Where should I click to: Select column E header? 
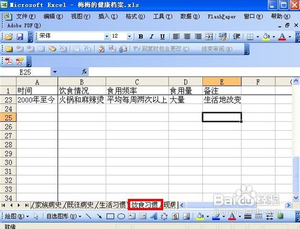pos(222,82)
